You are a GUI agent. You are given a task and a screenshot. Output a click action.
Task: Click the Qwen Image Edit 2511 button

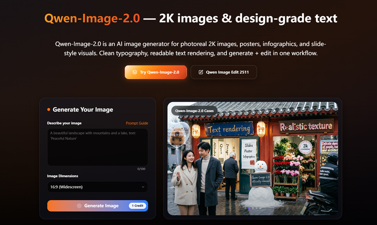click(224, 72)
